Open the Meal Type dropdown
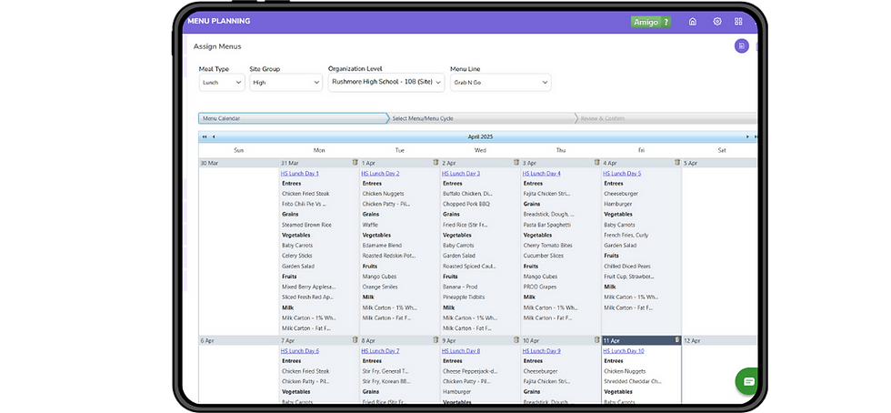Screen dimensions: 891x413 (222, 83)
